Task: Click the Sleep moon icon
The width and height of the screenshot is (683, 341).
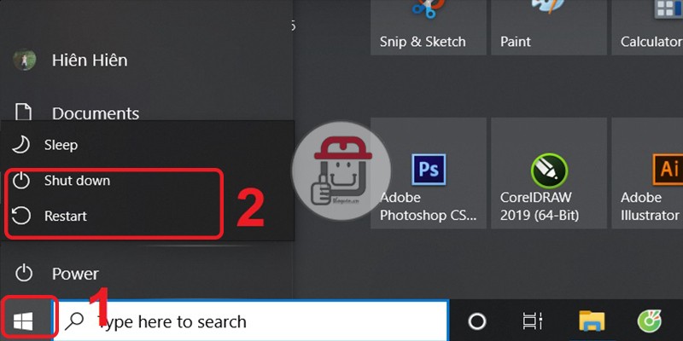Action: point(20,144)
